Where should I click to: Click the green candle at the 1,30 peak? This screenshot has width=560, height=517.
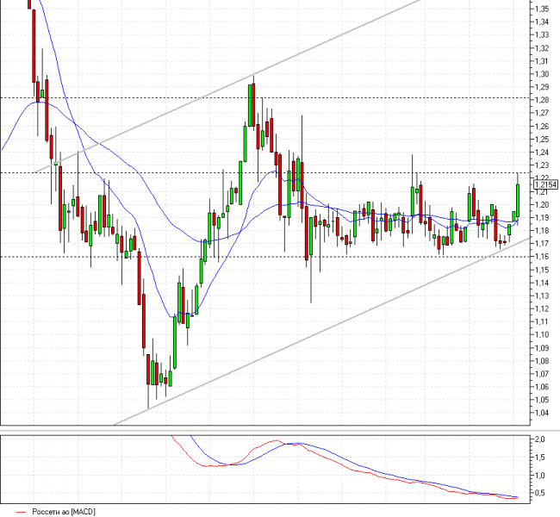click(251, 106)
